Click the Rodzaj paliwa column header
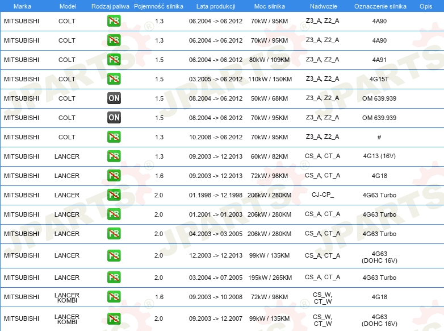This screenshot has height=331, width=444. pyautogui.click(x=110, y=6)
